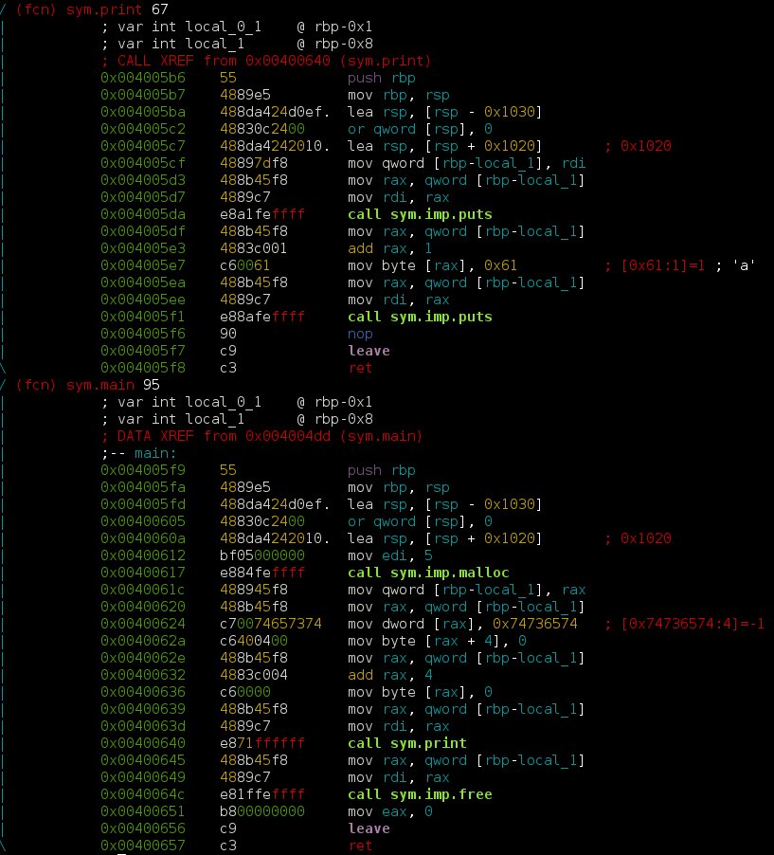This screenshot has height=855, width=774.
Task: Click opcode bytes bf05000000
Action: (262, 555)
